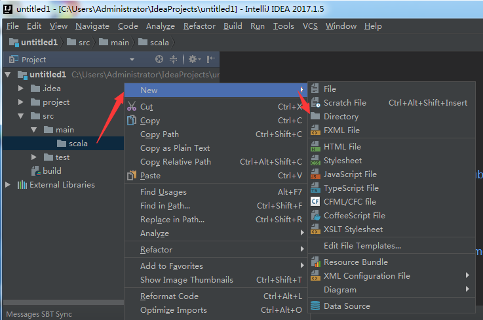Expand the .idea folder node
The height and width of the screenshot is (320, 483).
[x=20, y=89]
